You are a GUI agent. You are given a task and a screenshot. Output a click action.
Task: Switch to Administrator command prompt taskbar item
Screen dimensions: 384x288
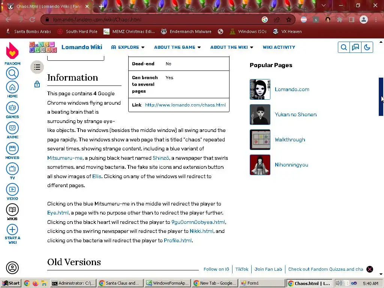(73, 283)
